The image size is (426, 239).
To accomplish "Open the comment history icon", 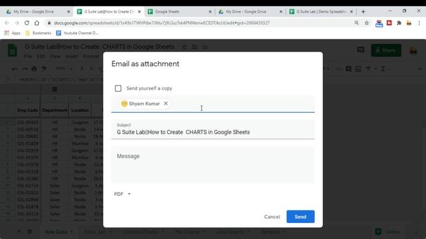I will coord(361,50).
